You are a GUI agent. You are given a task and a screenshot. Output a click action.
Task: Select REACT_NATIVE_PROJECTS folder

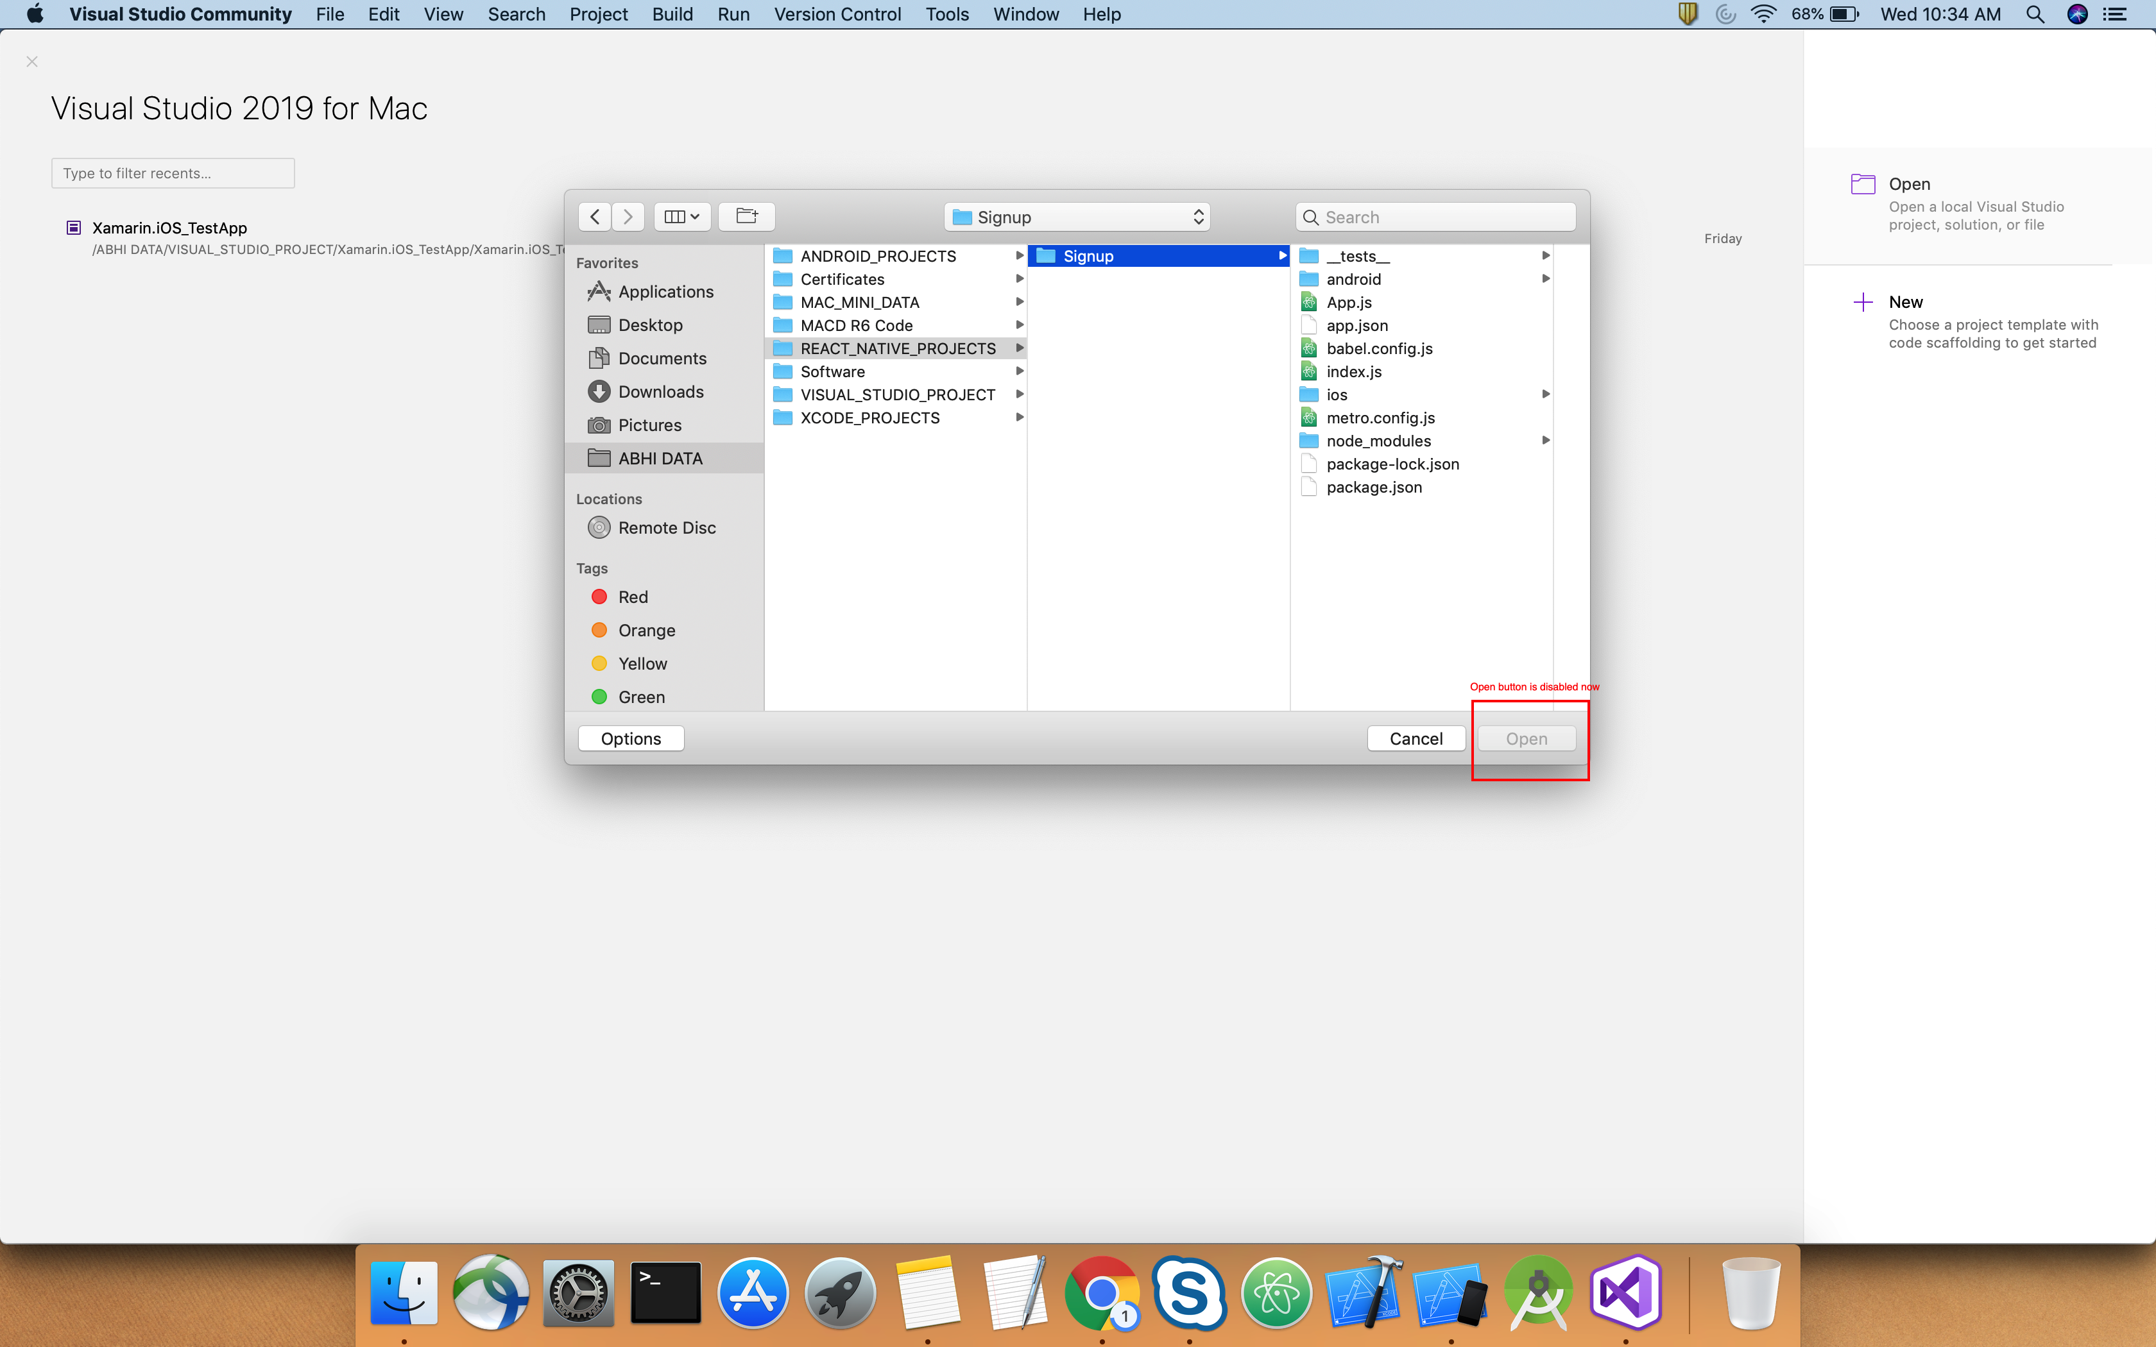[895, 348]
